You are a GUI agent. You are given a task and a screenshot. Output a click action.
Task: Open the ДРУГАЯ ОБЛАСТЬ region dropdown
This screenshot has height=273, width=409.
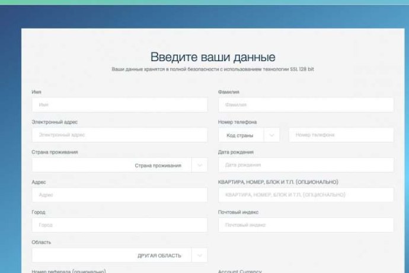point(120,255)
